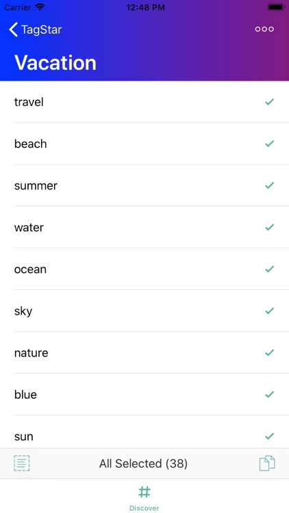Select the ocean tag row
Screen dimensions: 289x513
(x=144, y=269)
